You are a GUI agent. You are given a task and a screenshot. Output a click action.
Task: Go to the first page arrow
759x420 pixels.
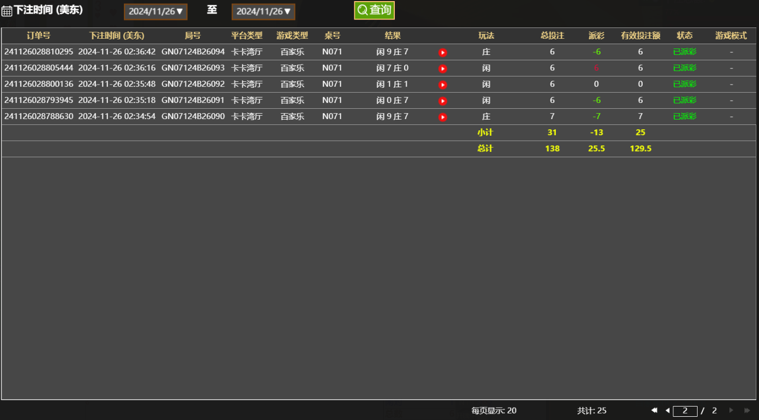click(654, 410)
